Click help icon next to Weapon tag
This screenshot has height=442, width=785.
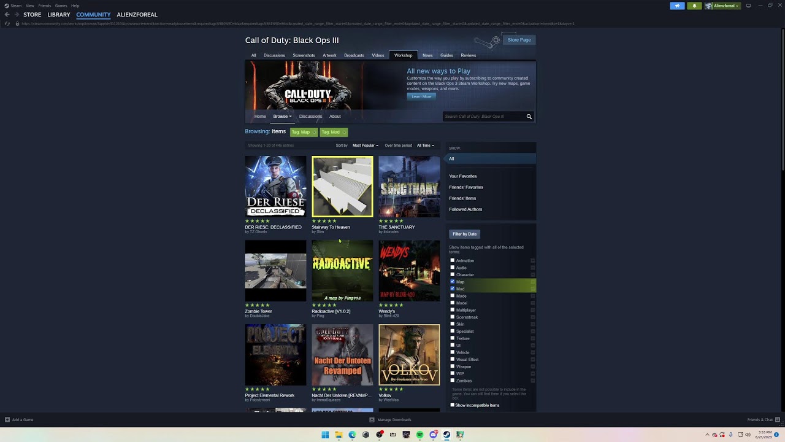tap(532, 366)
